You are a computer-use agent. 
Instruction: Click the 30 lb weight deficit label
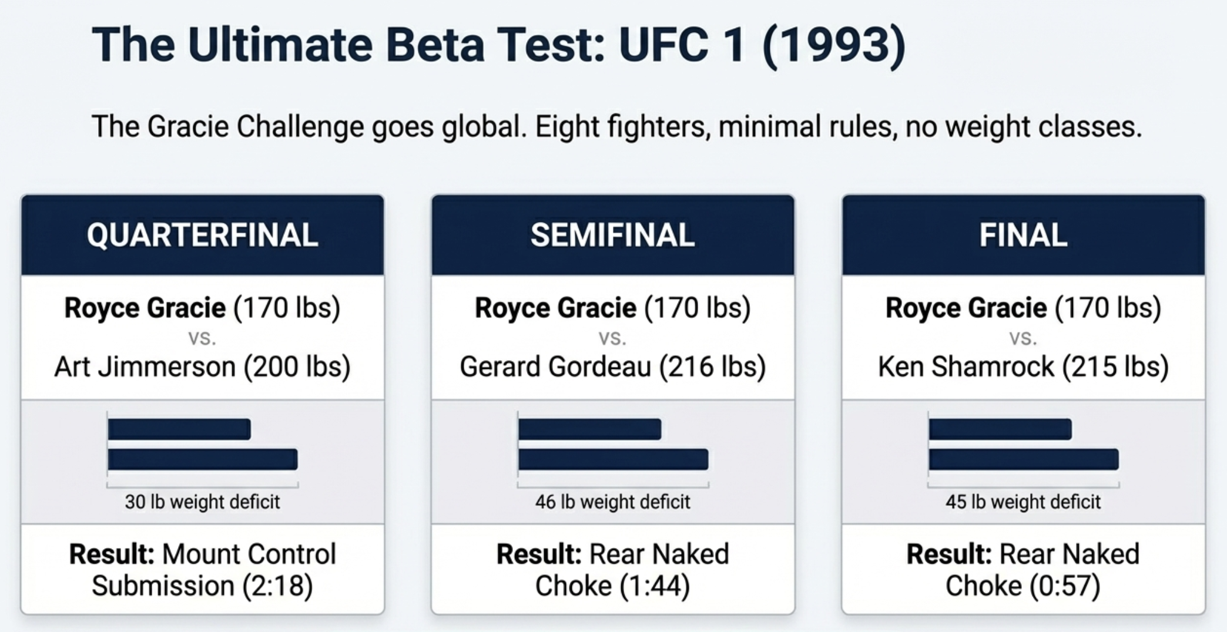click(x=202, y=502)
